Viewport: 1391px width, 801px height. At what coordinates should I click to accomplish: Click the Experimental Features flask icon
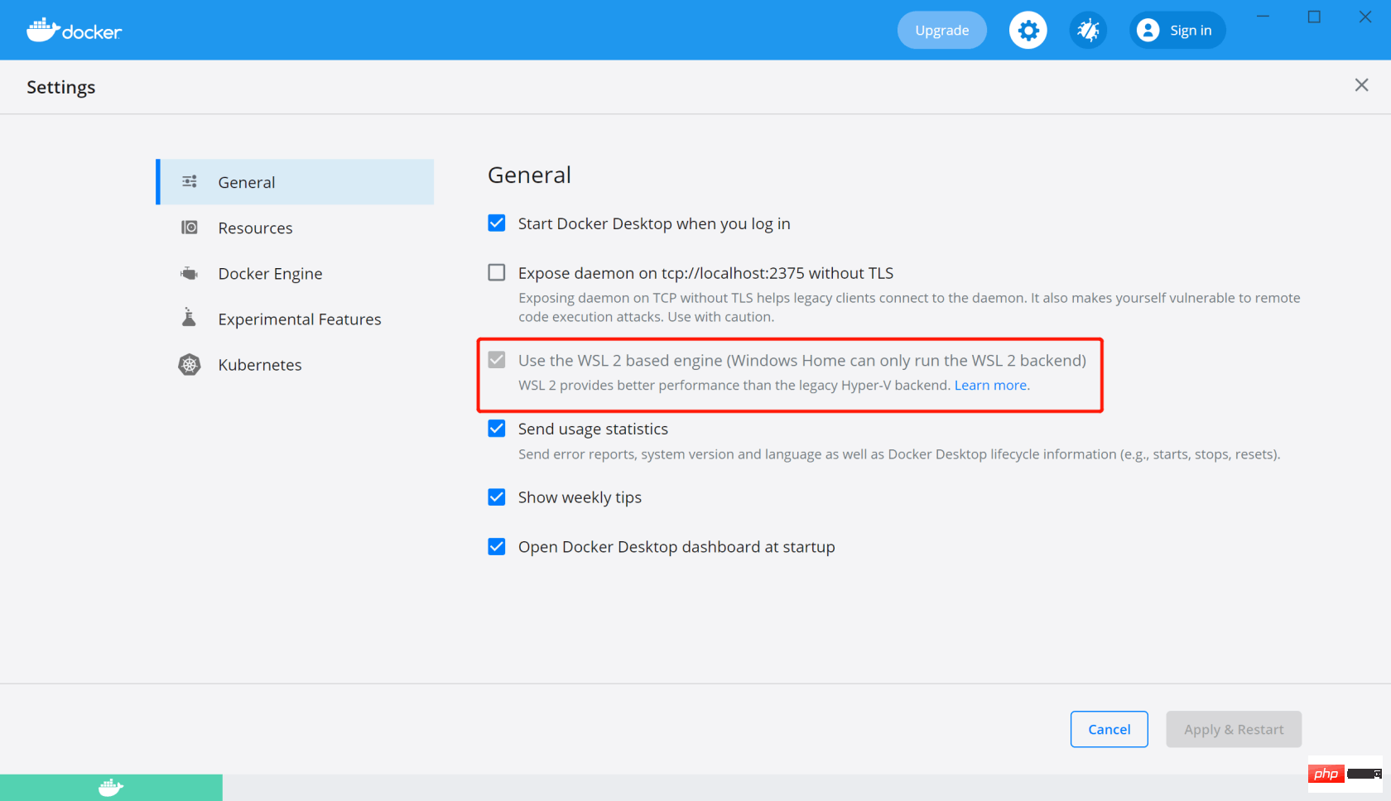tap(190, 318)
